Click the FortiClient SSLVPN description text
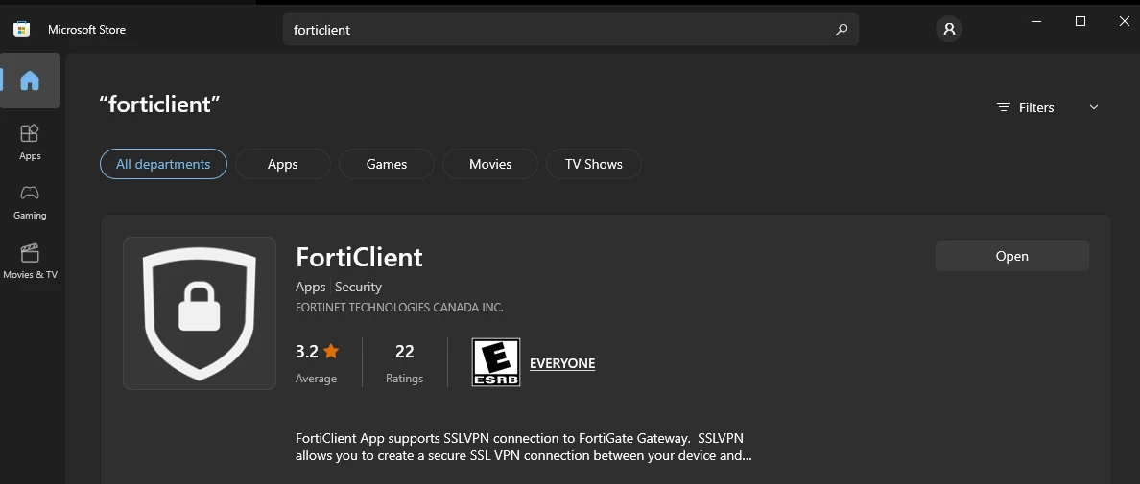 pyautogui.click(x=524, y=448)
